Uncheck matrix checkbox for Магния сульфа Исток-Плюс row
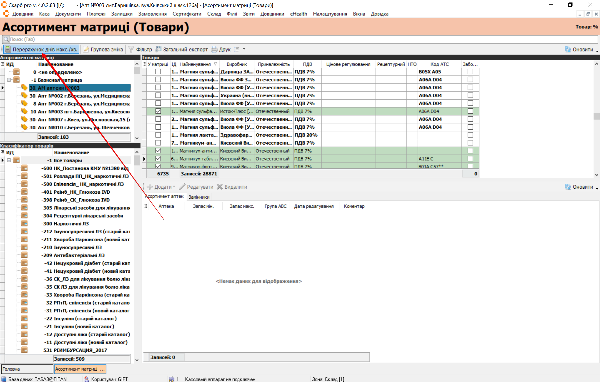 [158, 111]
